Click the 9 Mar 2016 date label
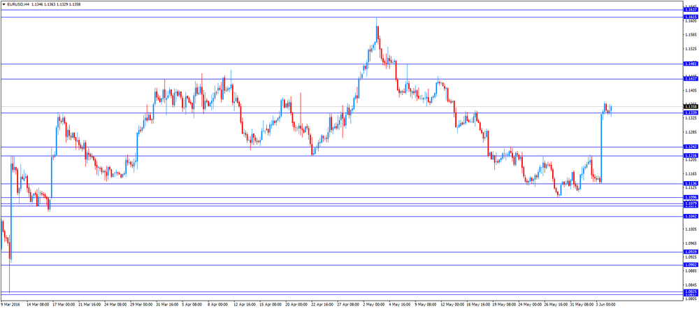This screenshot has width=699, height=309. click(x=10, y=306)
